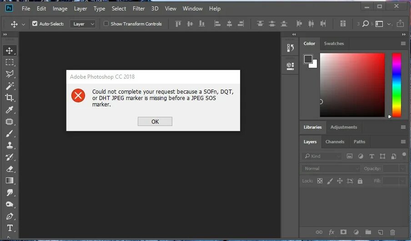Expand the toolbox double-arrow
411x241 pixels.
tap(5, 35)
